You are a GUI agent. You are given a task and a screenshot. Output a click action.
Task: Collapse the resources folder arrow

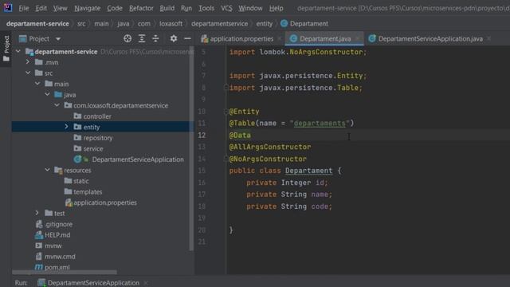(x=48, y=170)
